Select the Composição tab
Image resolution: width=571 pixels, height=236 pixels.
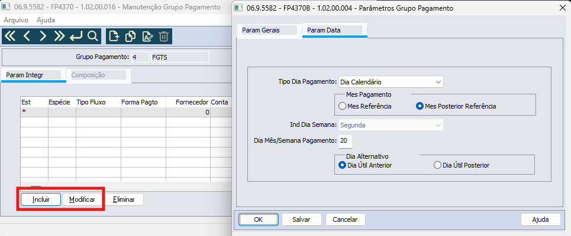(98, 75)
